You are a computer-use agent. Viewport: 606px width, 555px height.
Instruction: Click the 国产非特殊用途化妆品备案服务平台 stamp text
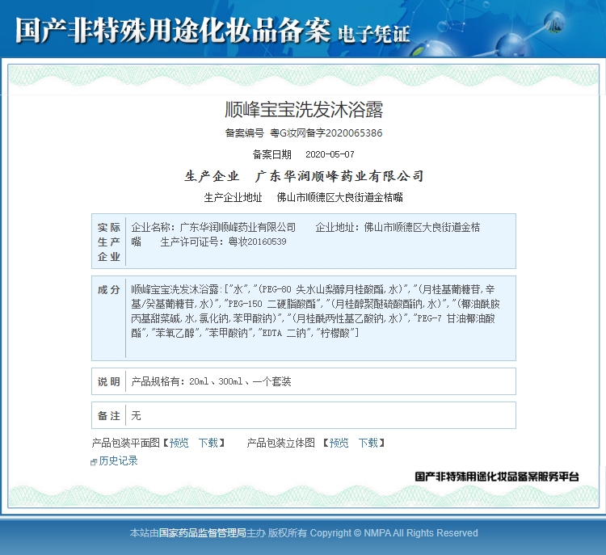[496, 477]
